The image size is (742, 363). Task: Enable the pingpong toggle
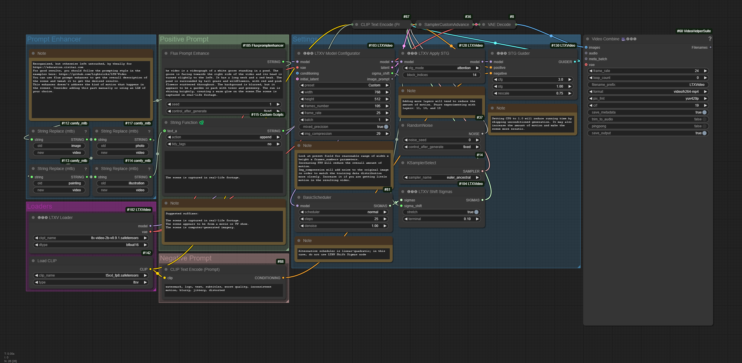(704, 126)
